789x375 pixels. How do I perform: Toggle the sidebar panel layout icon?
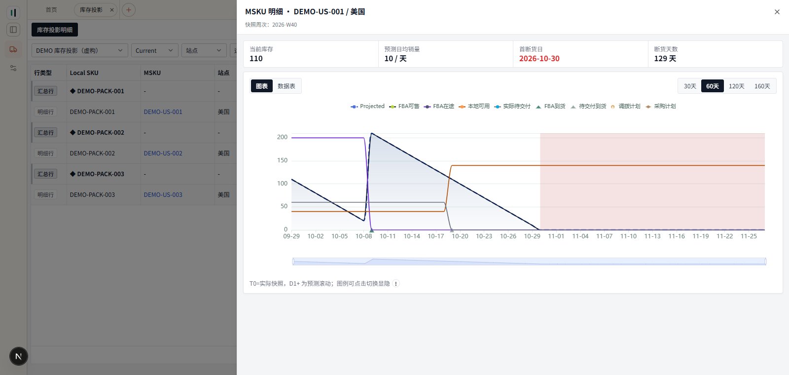click(x=13, y=30)
